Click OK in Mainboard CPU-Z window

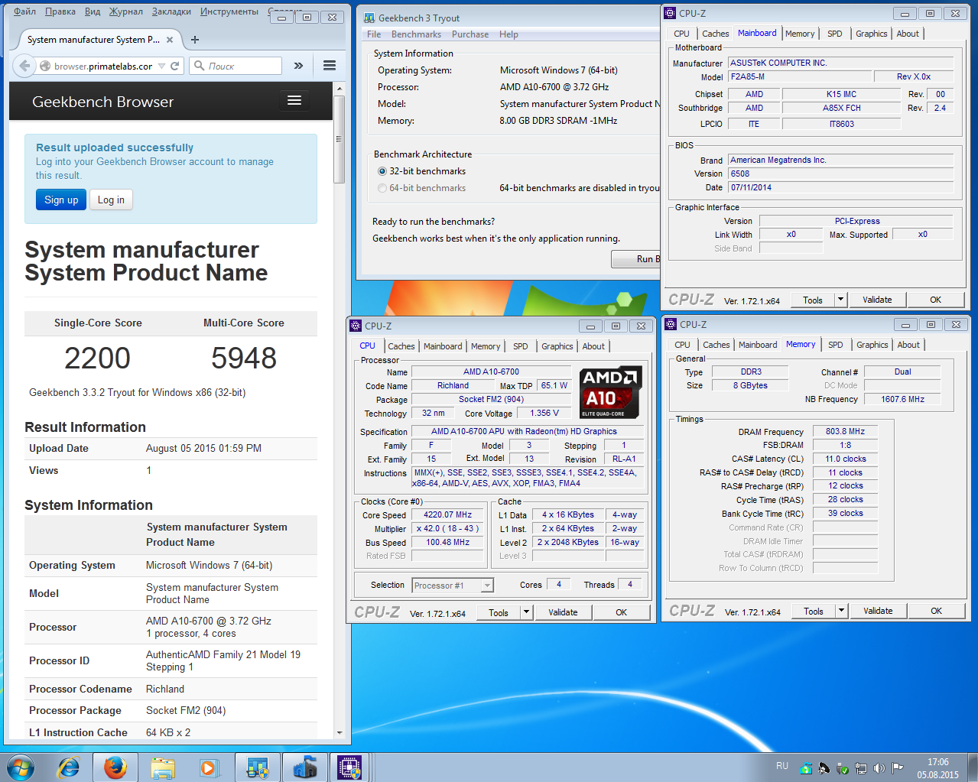point(935,300)
